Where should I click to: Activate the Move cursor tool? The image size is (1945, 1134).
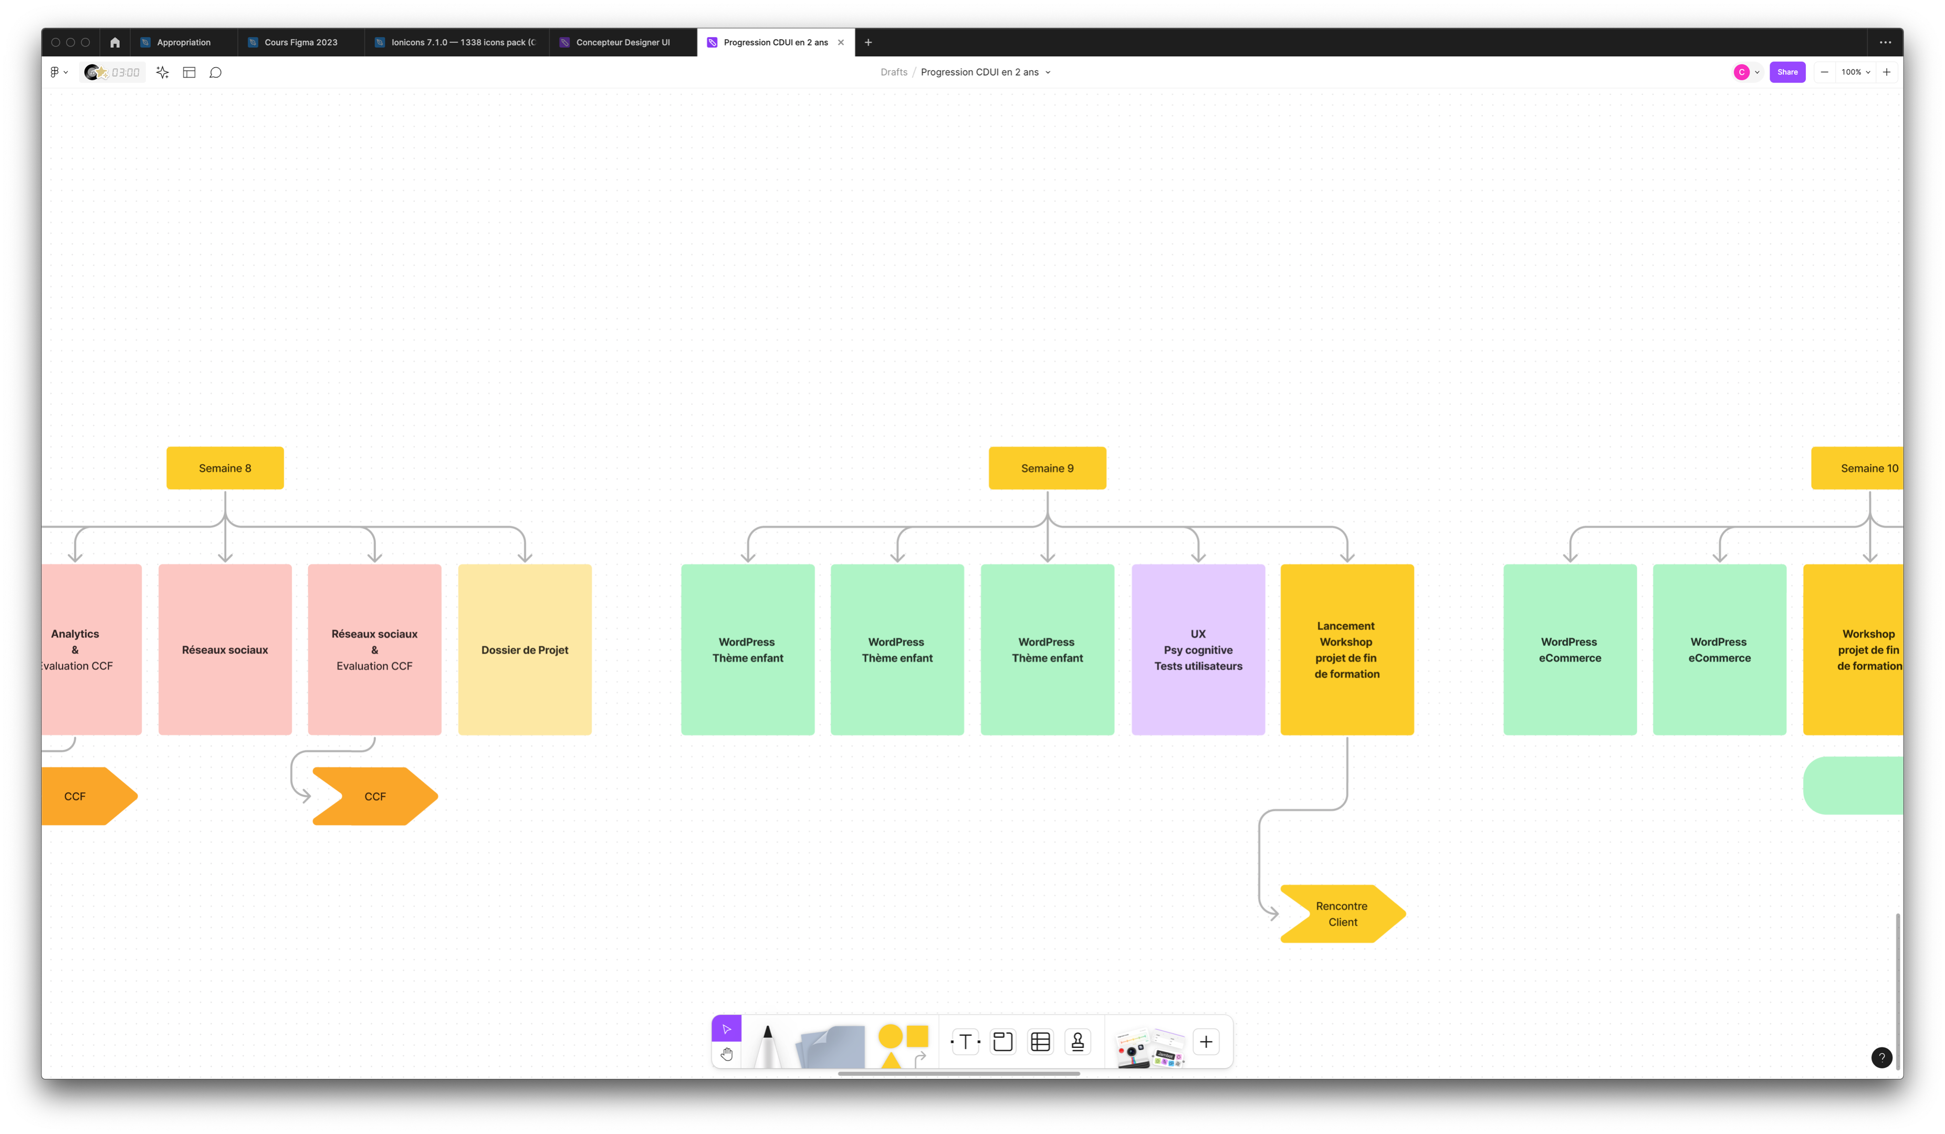point(726,1028)
